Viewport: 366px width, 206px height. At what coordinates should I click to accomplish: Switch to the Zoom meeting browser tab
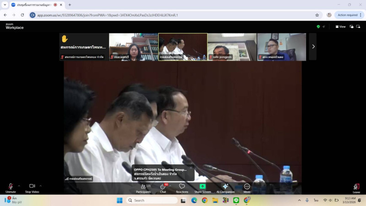click(34, 5)
